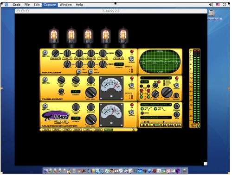Toggle the Equalizer ON red LED
The image size is (232, 175).
[132, 51]
